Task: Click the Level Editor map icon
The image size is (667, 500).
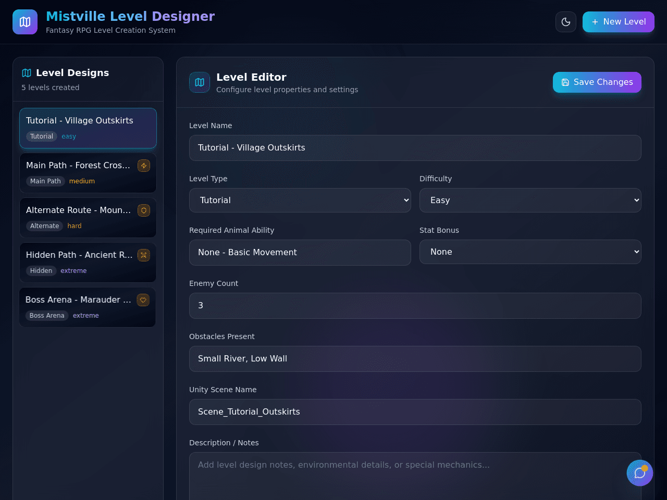Action: (200, 82)
